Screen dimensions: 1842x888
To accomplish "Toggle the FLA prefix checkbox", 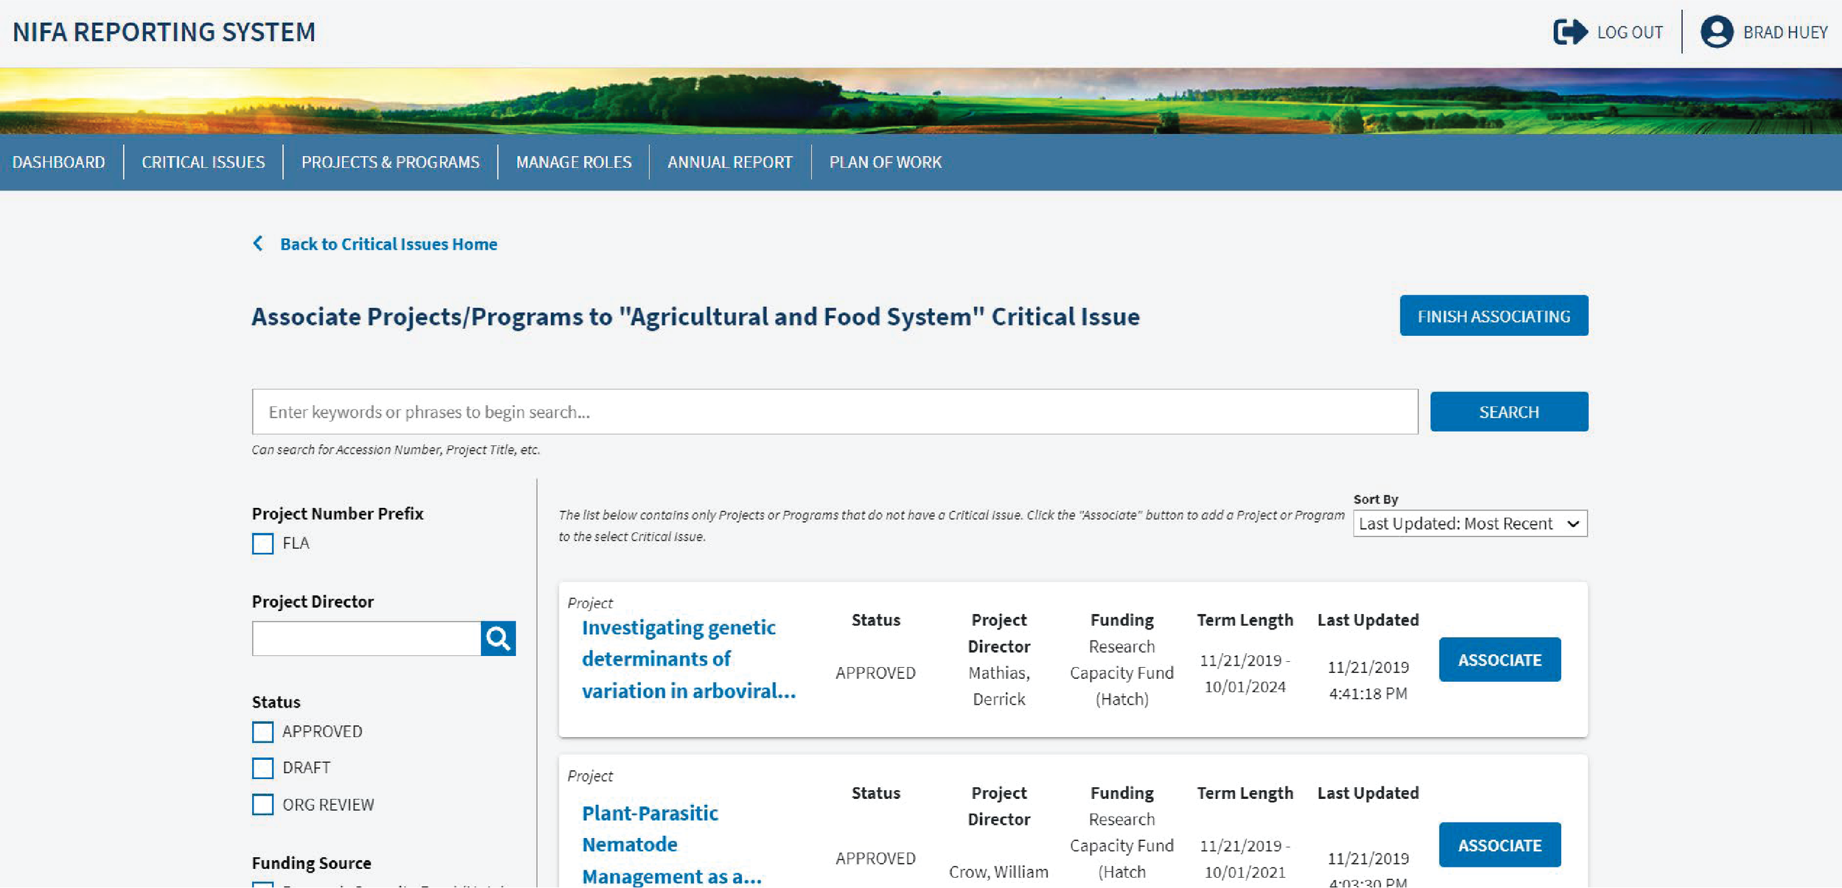I will coord(263,543).
